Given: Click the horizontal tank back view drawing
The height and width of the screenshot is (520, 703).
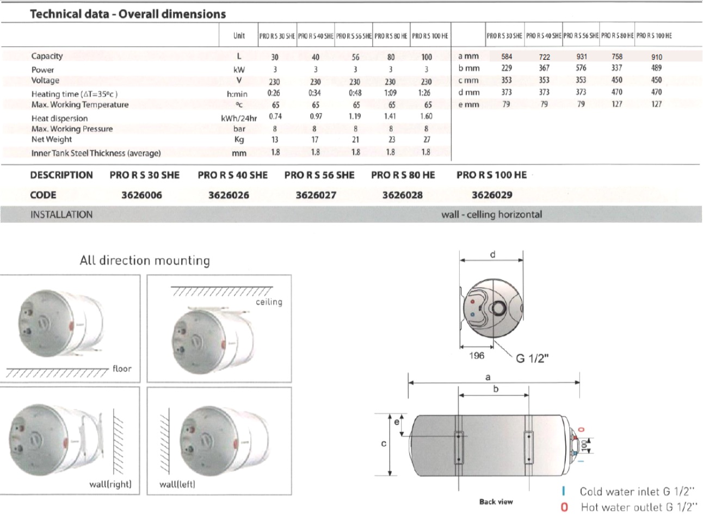Looking at the screenshot, I should [490, 446].
